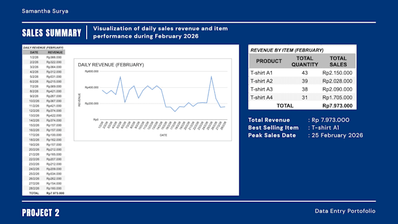
Task: Click the 'T-shirt A2' product cell
Action: pos(262,81)
